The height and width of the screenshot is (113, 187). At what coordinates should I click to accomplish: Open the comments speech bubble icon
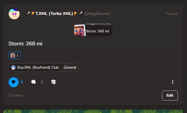point(33,82)
